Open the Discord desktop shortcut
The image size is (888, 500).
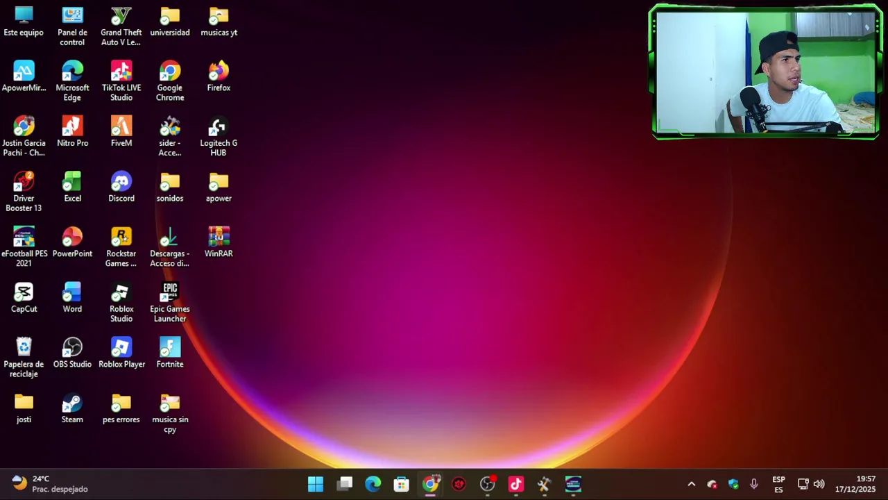tap(121, 187)
